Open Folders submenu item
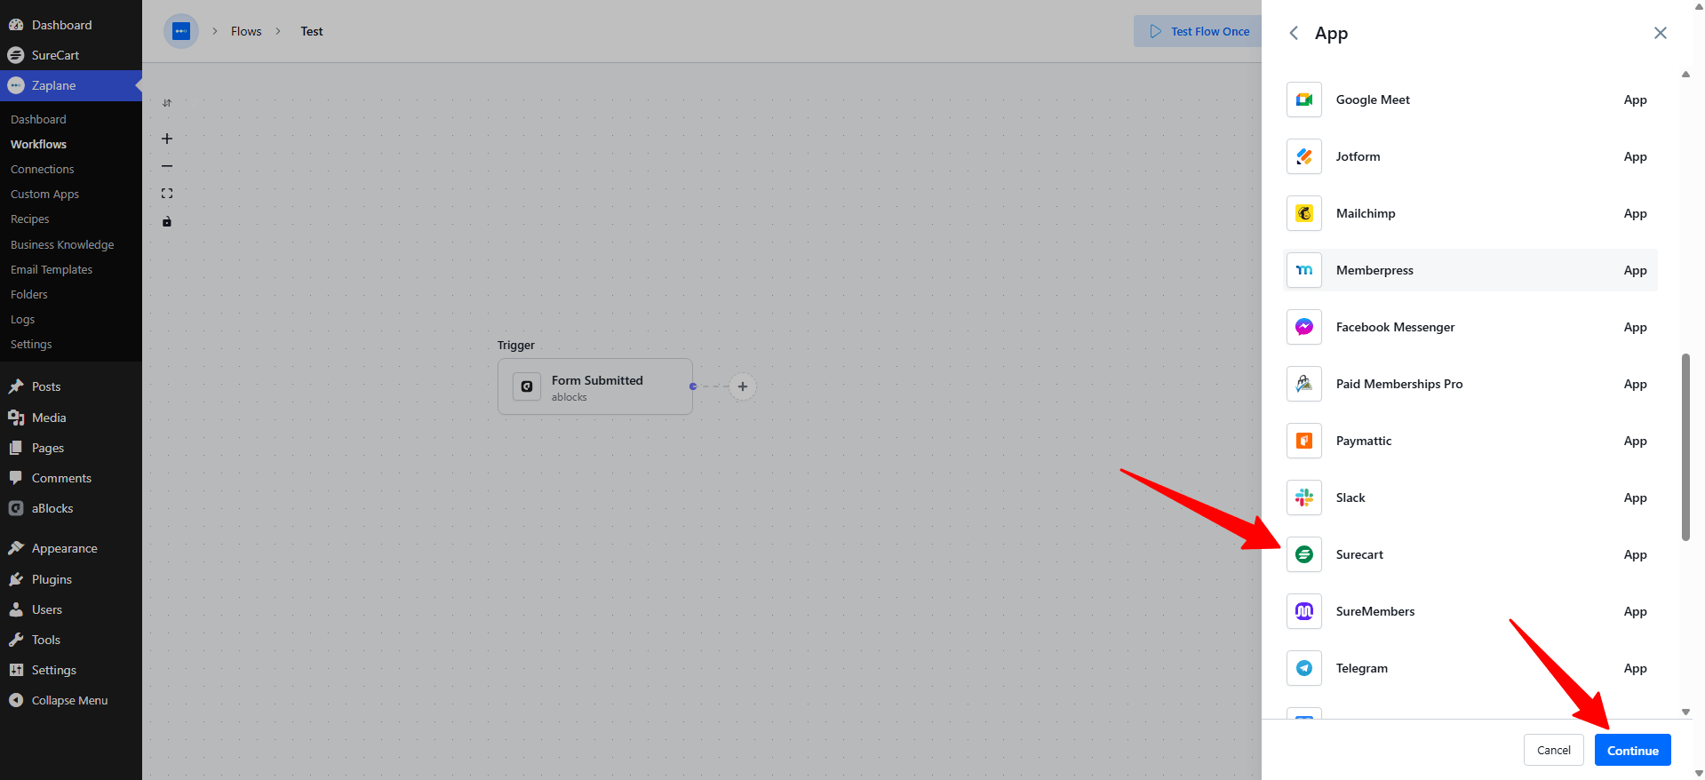Viewport: 1705px width, 780px height. pos(28,294)
